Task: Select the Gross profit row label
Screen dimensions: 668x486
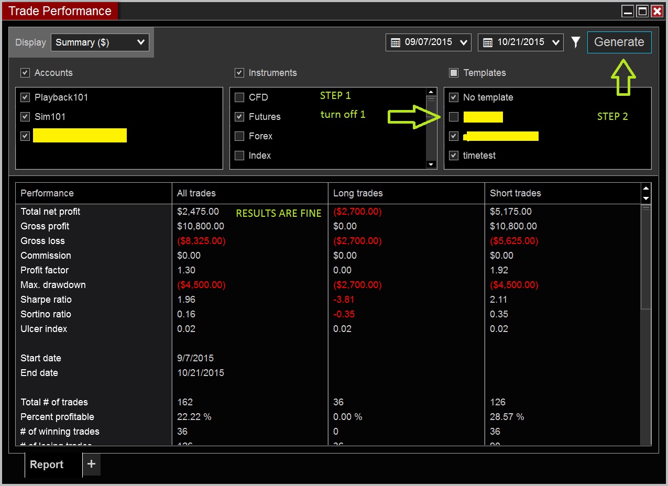Action: coord(45,226)
